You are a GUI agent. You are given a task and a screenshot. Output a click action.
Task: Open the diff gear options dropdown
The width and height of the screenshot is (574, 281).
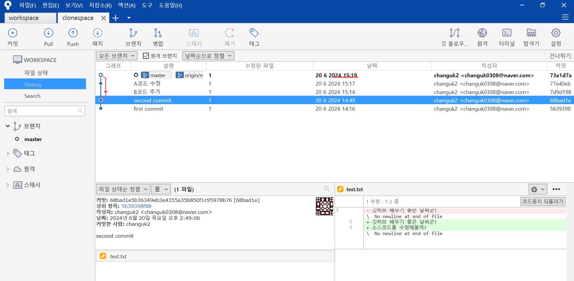537,189
